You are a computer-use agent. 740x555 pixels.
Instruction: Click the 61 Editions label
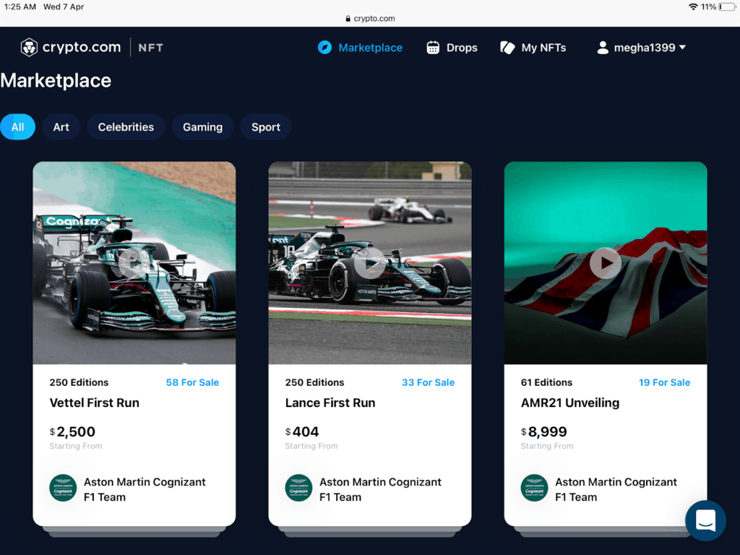[x=546, y=382]
